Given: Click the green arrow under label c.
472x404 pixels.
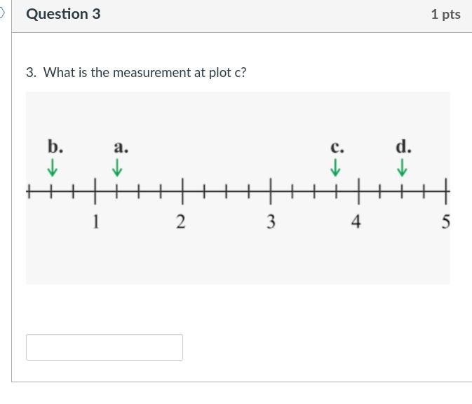Looking at the screenshot, I should [x=335, y=167].
